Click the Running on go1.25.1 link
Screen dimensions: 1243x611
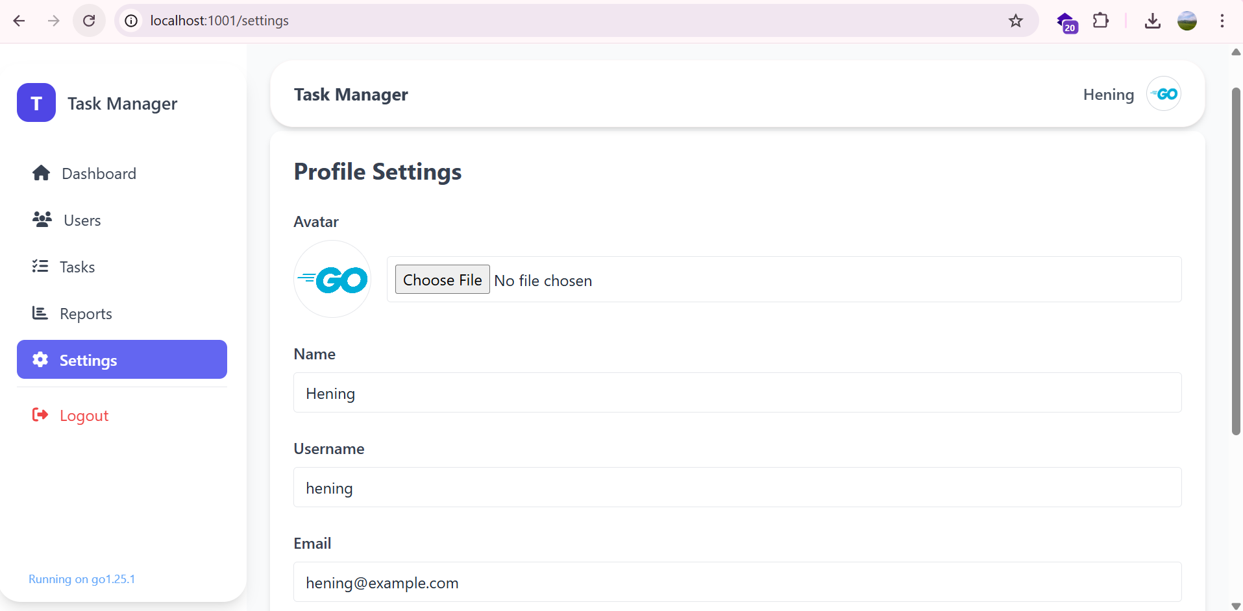click(x=82, y=579)
